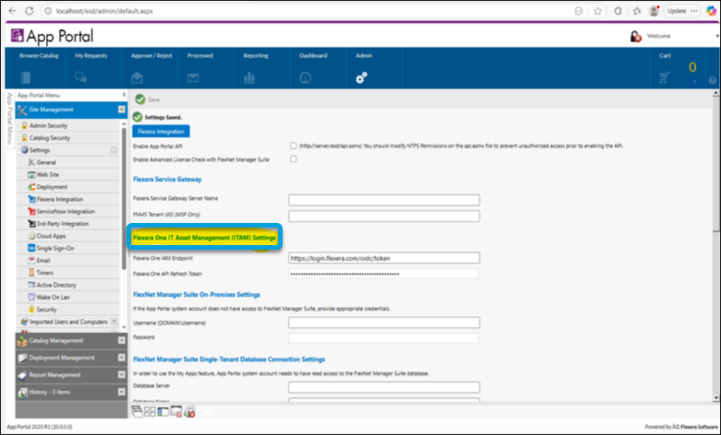Open the Admin gears icon
Viewport: 721px width, 435px height.
[362, 78]
